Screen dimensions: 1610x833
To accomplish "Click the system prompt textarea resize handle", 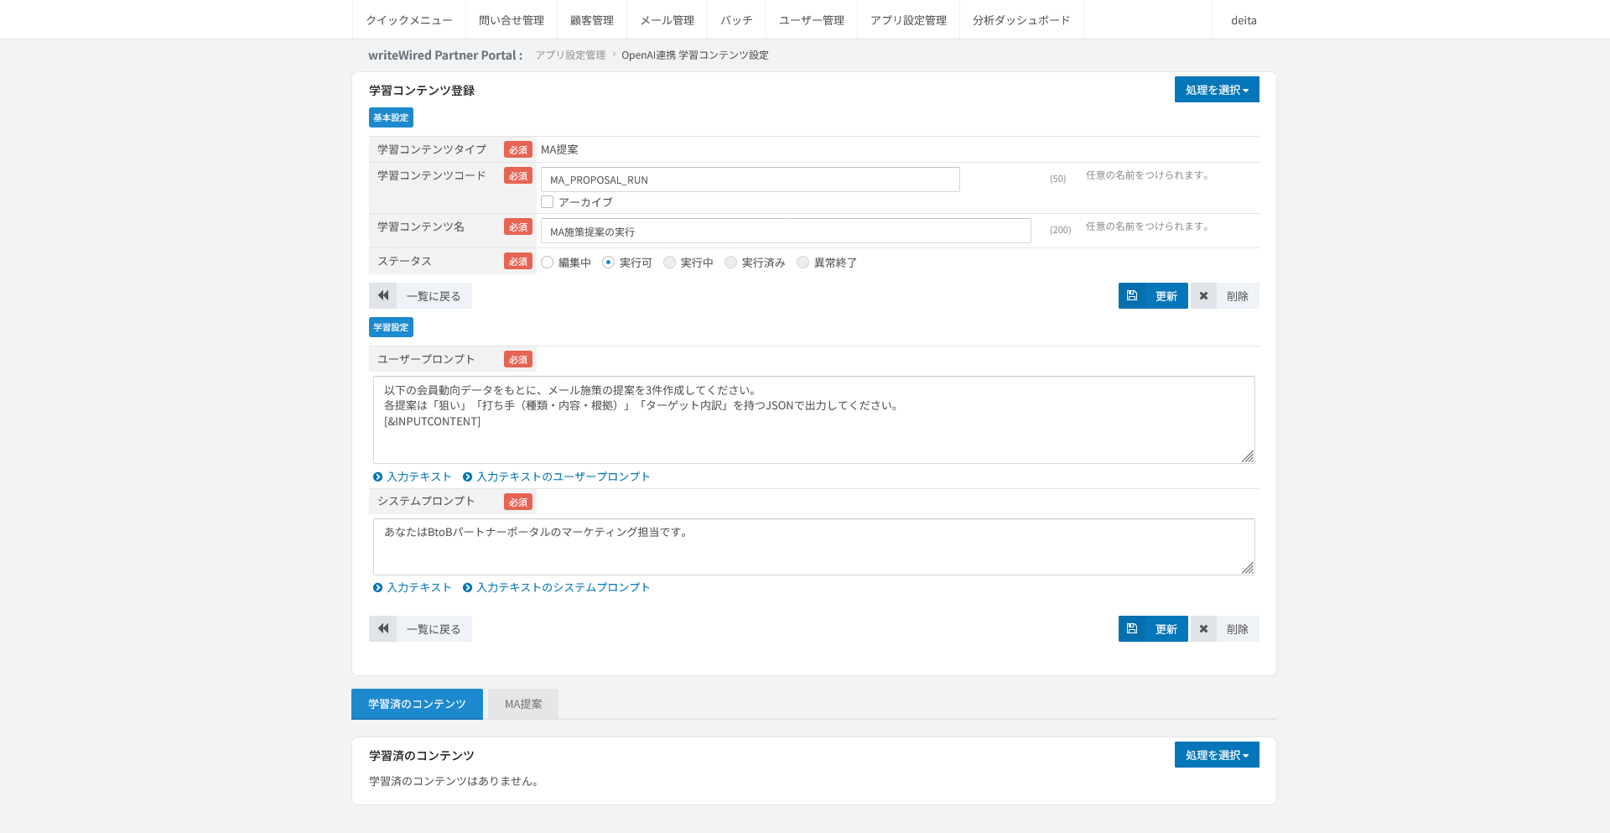I will [x=1248, y=568].
